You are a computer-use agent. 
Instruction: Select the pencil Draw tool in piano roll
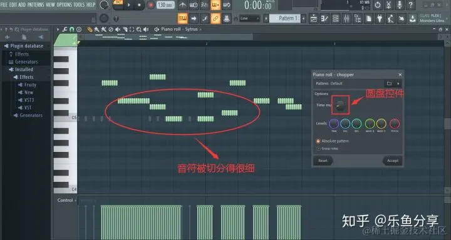[x=90, y=29]
